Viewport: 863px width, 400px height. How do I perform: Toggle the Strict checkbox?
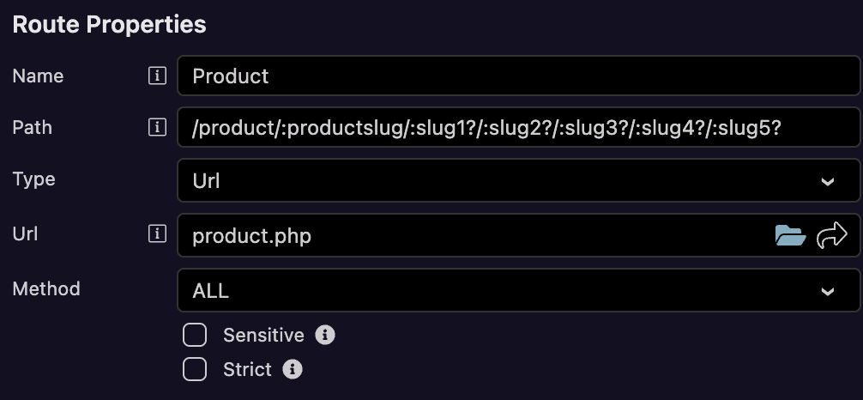coord(195,369)
